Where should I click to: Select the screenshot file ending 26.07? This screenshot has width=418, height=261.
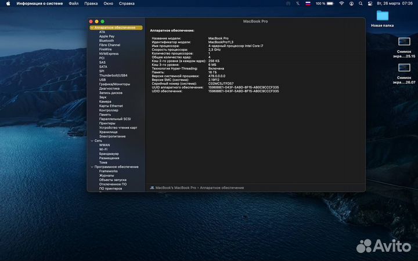coord(404,74)
